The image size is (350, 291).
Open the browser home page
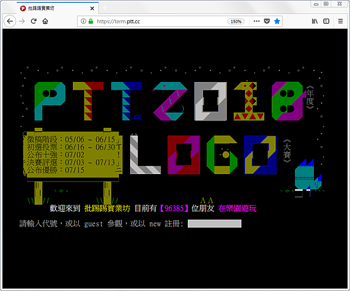coord(45,21)
